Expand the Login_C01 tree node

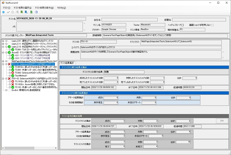(3, 41)
